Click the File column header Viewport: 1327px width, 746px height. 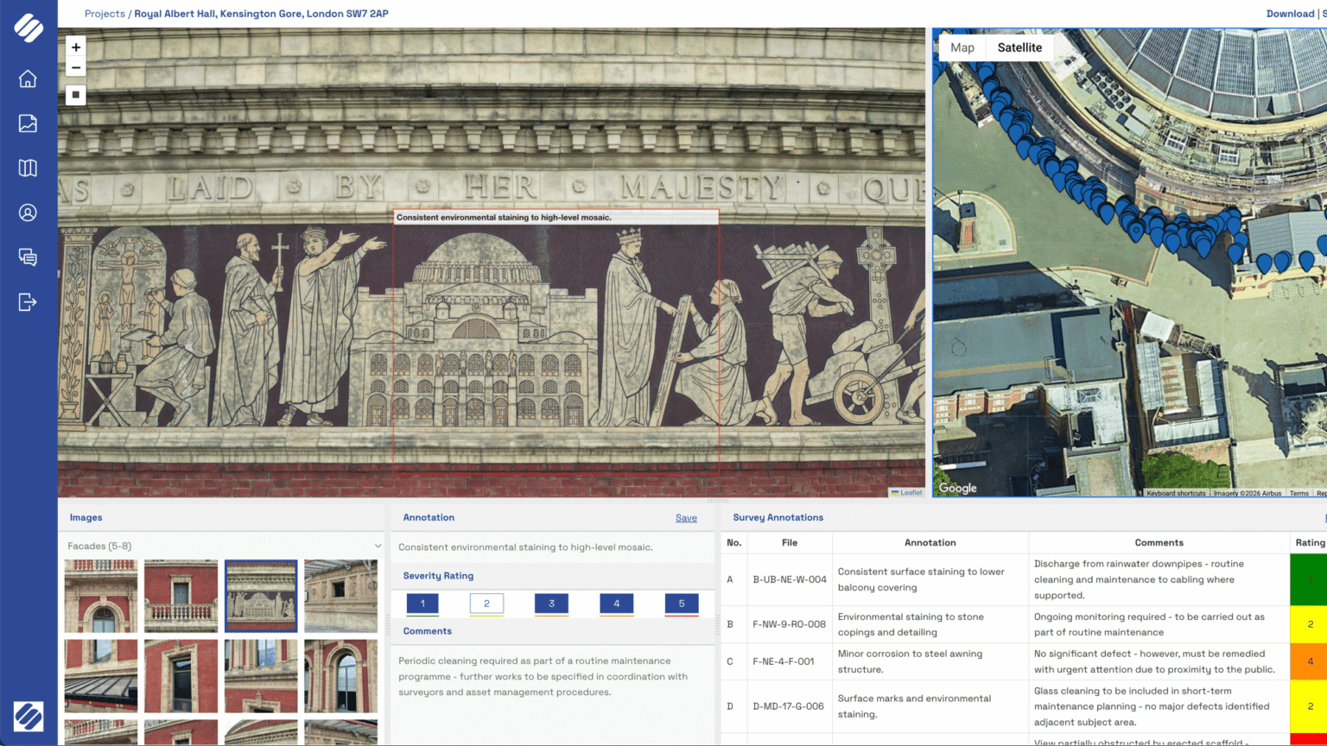click(790, 543)
